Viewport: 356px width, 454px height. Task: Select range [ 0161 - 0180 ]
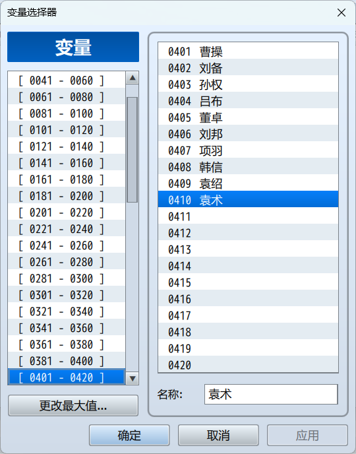pos(67,179)
